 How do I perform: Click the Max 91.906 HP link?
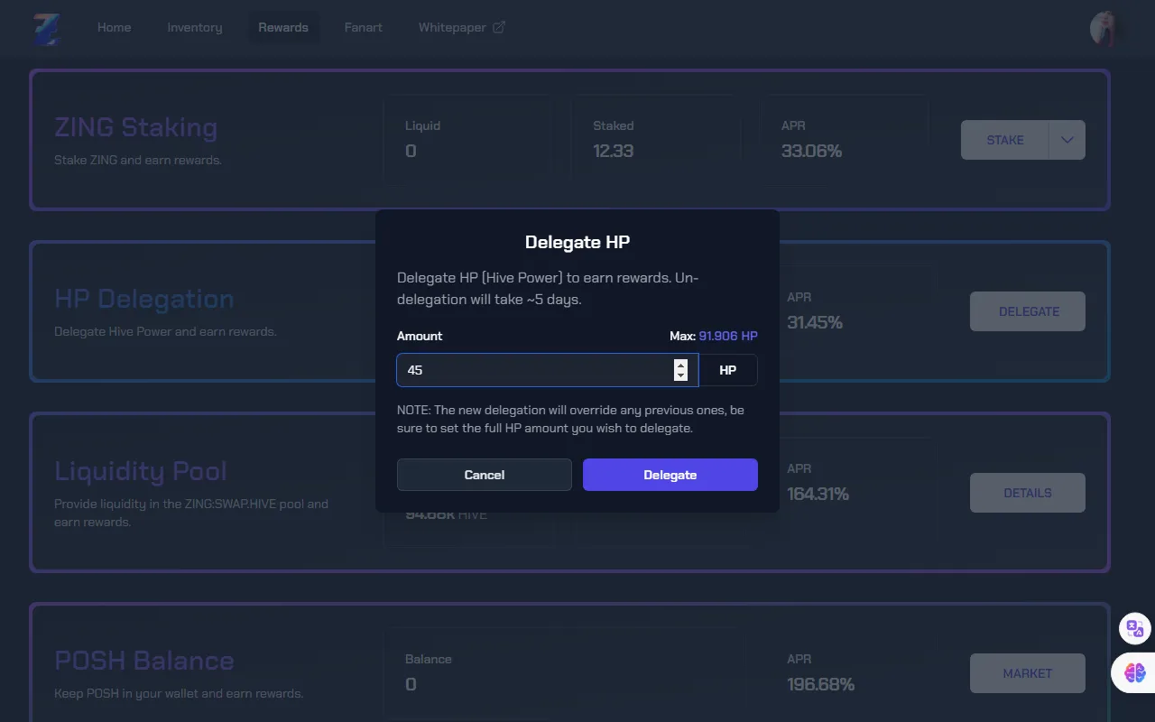tap(727, 336)
